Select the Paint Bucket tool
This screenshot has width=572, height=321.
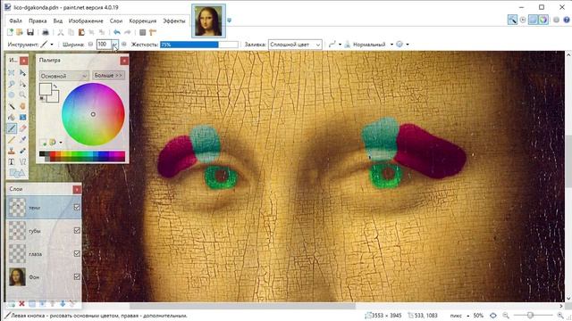pyautogui.click(x=12, y=117)
